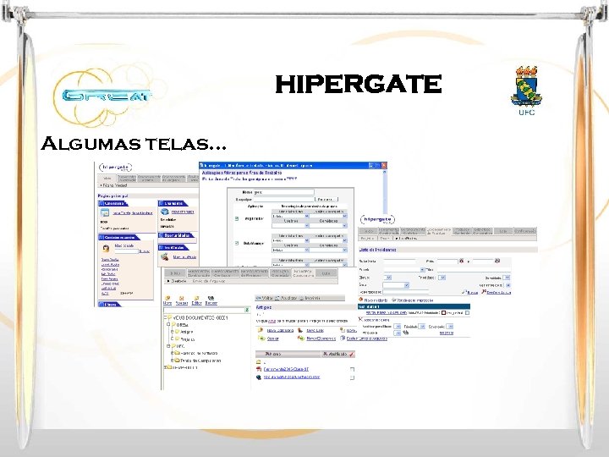The height and width of the screenshot is (457, 609).
Task: Open the wide dropdown left of the title field
Action: pos(404,269)
